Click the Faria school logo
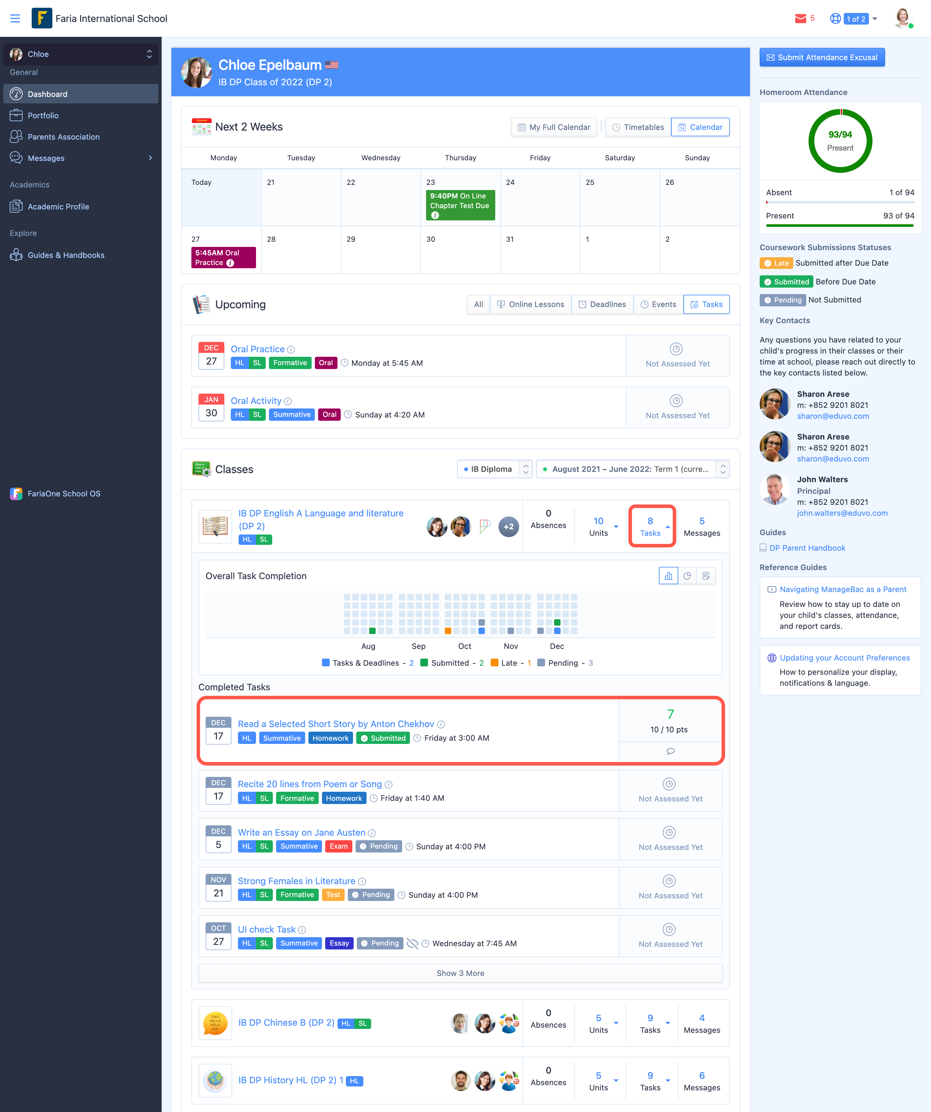The width and height of the screenshot is (931, 1112). click(42, 18)
